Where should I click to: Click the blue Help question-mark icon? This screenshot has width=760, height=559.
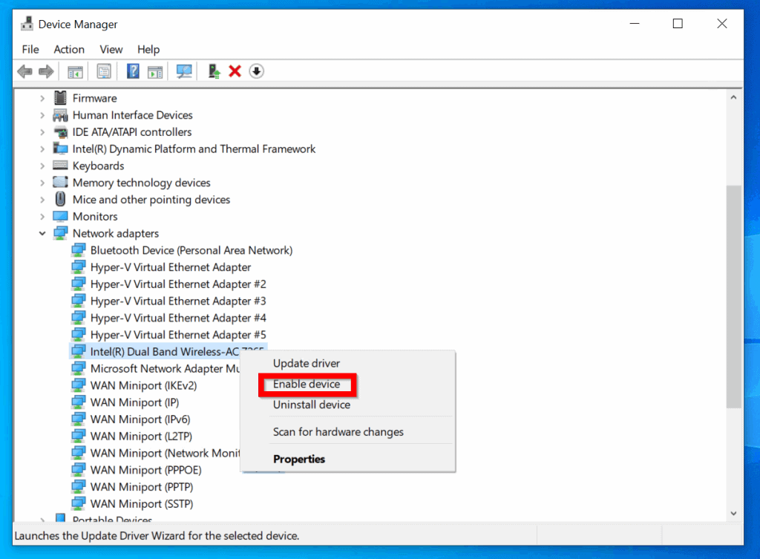133,71
